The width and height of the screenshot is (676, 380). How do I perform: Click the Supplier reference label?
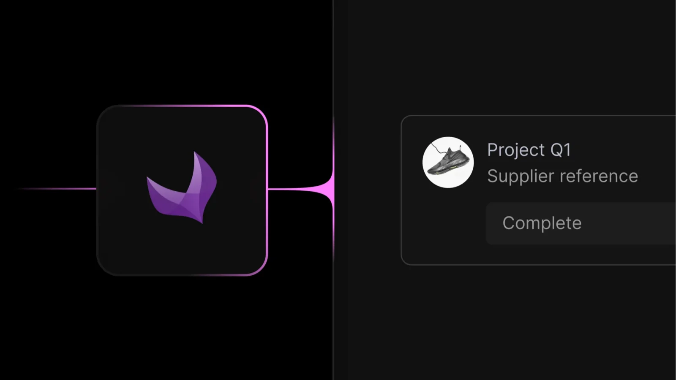pos(562,176)
